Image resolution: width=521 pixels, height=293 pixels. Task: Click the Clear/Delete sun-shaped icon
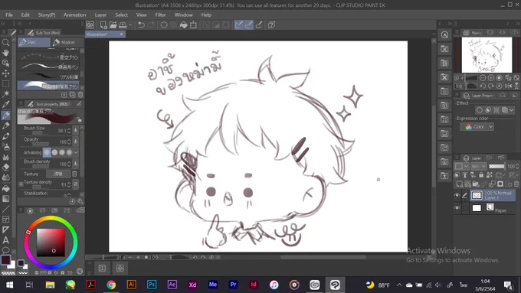tap(164, 25)
